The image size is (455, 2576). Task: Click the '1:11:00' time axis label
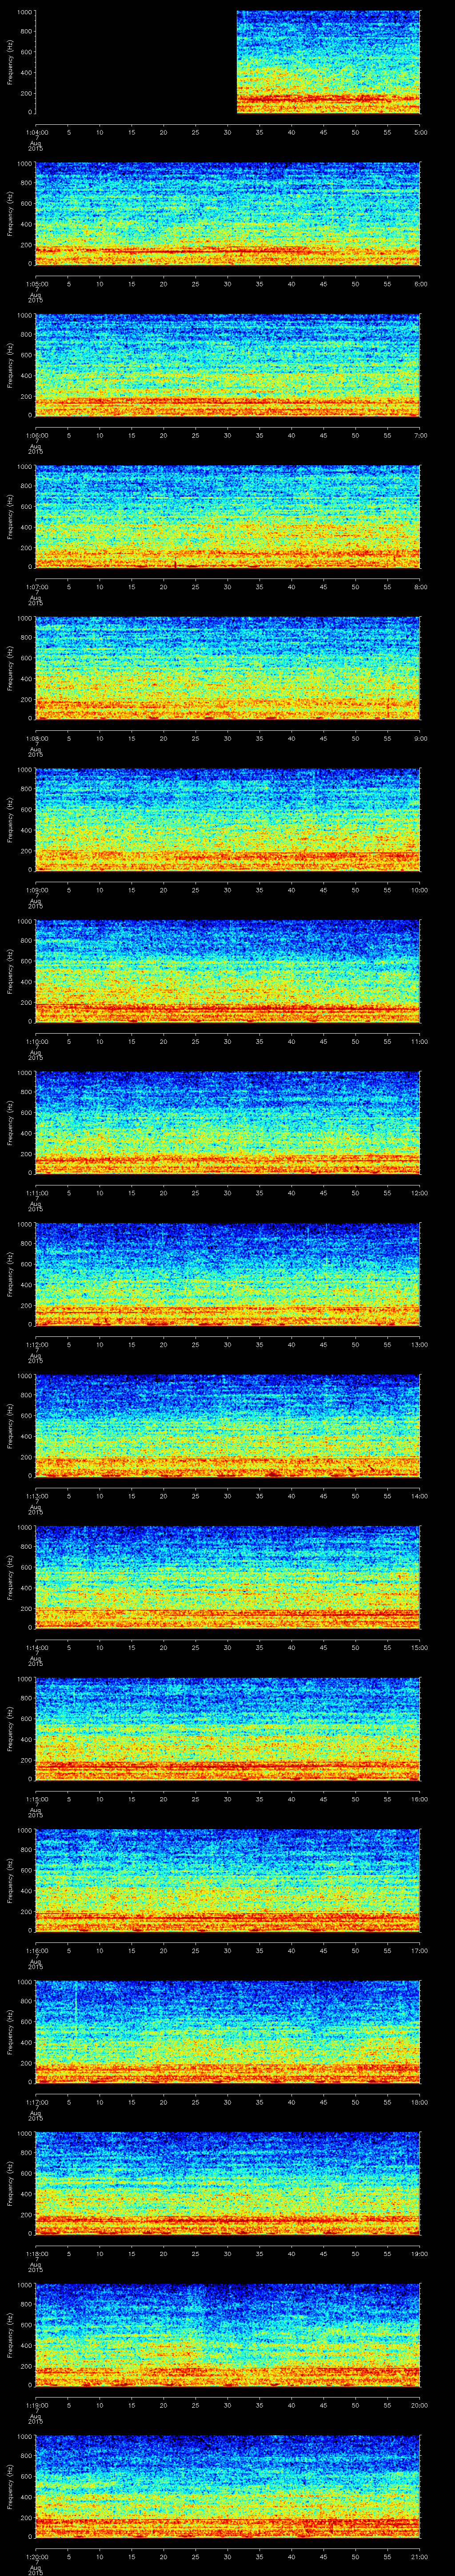coord(36,1193)
